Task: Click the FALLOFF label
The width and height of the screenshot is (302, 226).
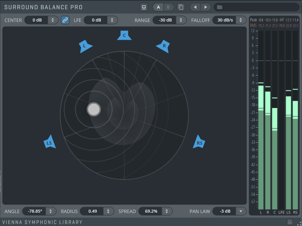Action: tap(200, 20)
